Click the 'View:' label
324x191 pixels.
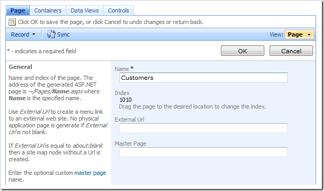276,34
